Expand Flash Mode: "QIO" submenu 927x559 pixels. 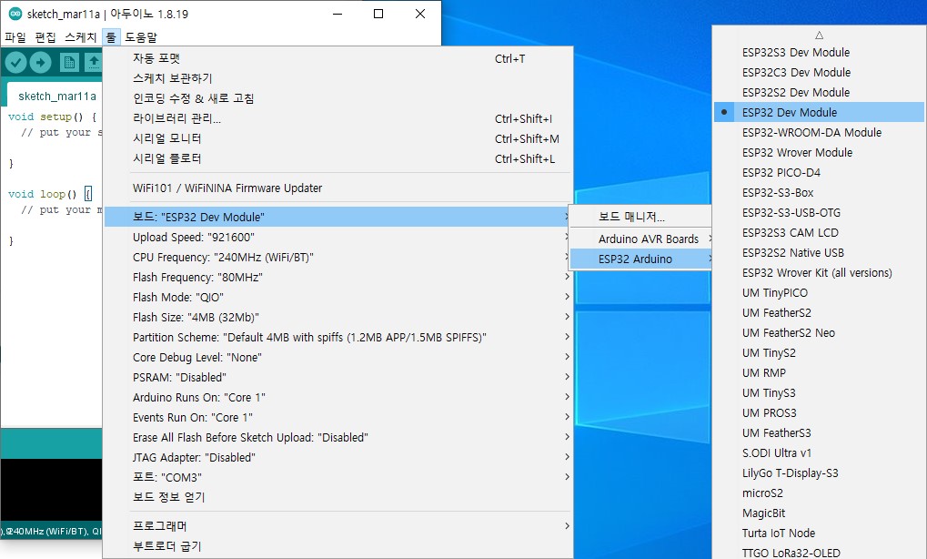pos(338,298)
